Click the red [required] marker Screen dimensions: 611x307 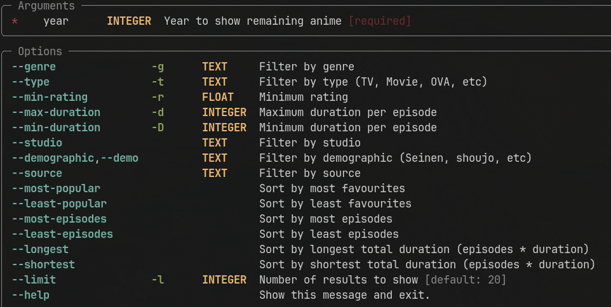pos(380,21)
